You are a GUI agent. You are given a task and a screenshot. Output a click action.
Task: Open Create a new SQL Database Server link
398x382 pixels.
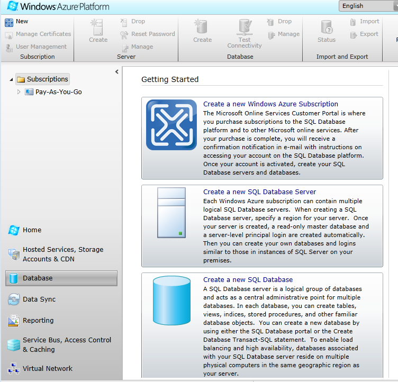coord(259,192)
